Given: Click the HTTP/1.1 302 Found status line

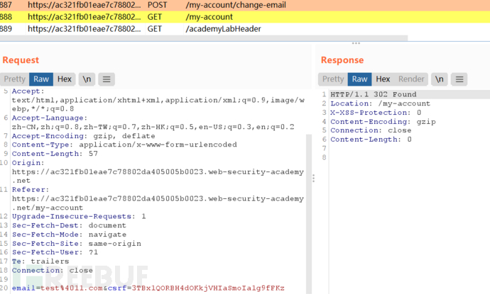Looking at the screenshot, I should pyautogui.click(x=373, y=94).
